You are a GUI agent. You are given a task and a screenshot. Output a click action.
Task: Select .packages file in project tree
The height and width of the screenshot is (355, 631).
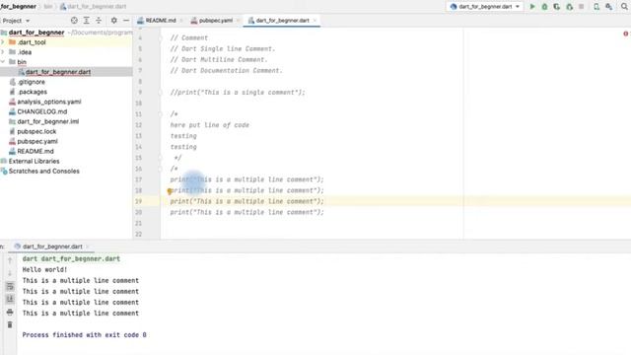(33, 92)
